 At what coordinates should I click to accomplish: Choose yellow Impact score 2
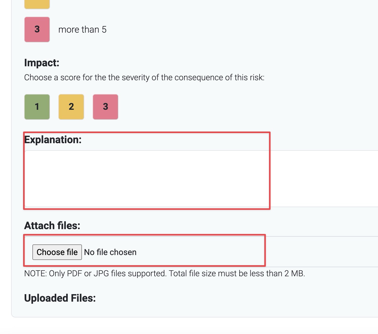[71, 107]
